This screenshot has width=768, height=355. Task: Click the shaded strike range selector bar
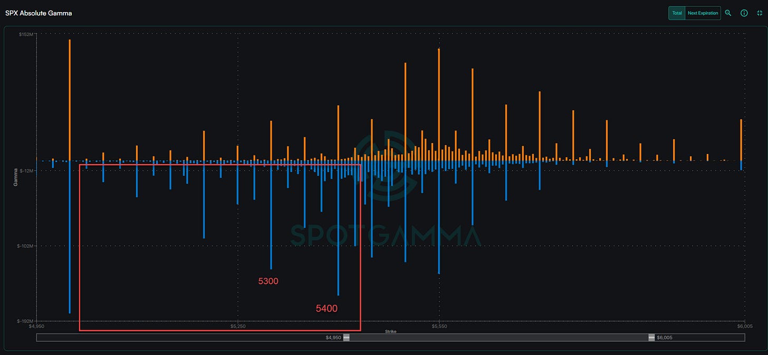point(498,338)
